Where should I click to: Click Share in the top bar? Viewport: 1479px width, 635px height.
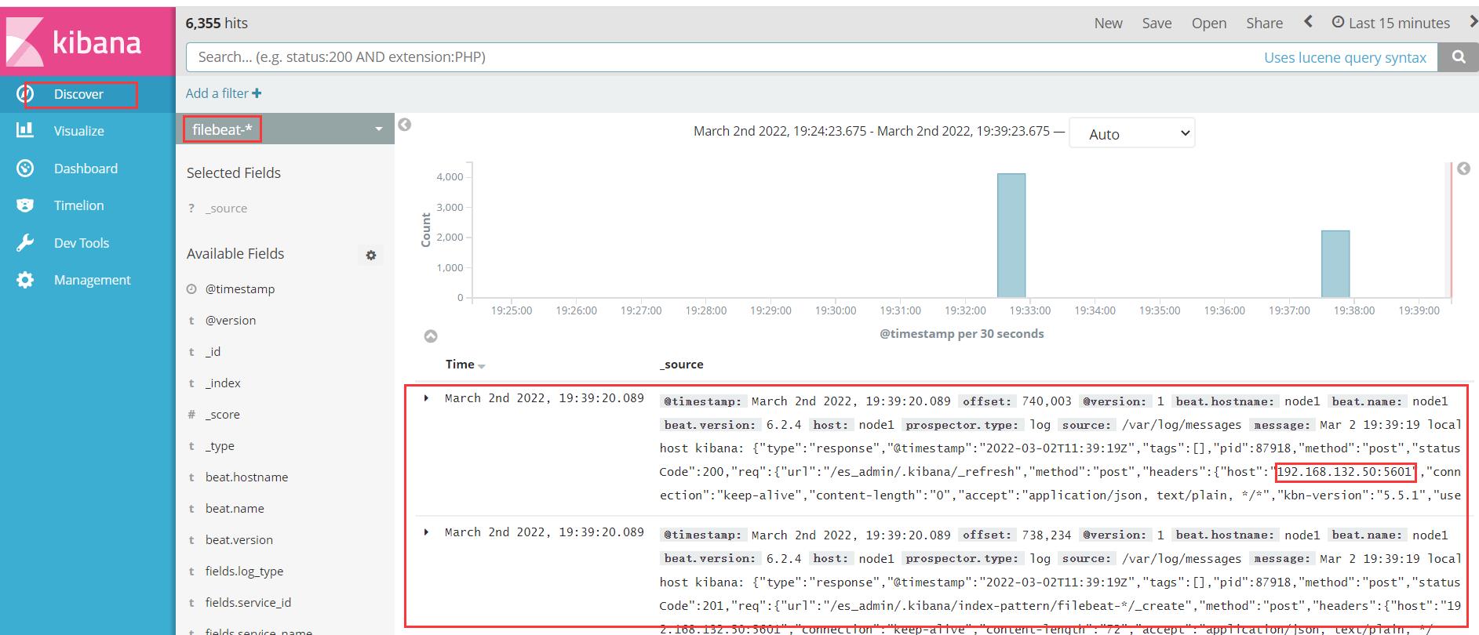(x=1264, y=24)
